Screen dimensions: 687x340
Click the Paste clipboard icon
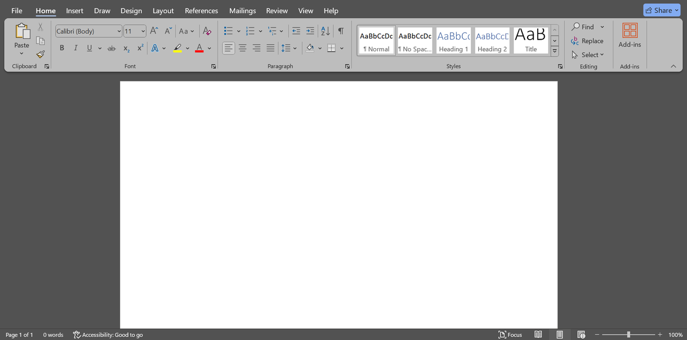pos(22,31)
